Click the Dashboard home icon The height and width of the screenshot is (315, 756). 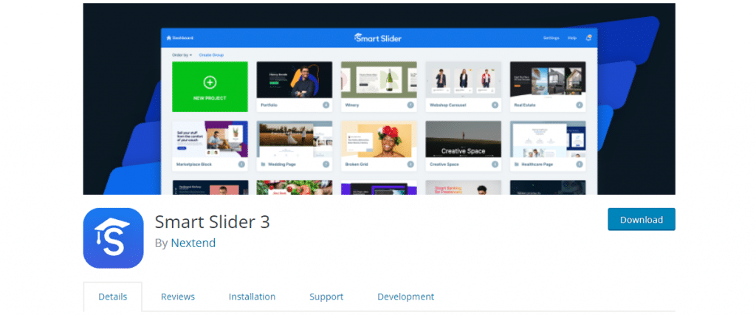point(168,38)
